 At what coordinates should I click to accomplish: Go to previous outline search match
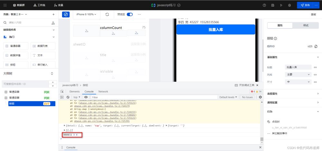(x=53, y=82)
